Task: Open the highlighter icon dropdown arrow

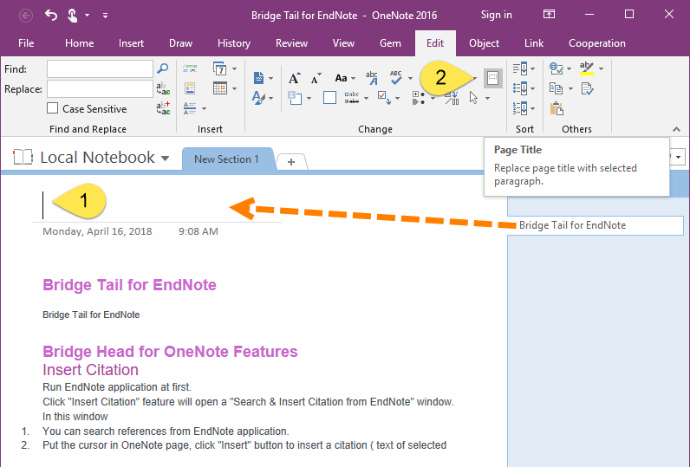Action: pos(601,68)
